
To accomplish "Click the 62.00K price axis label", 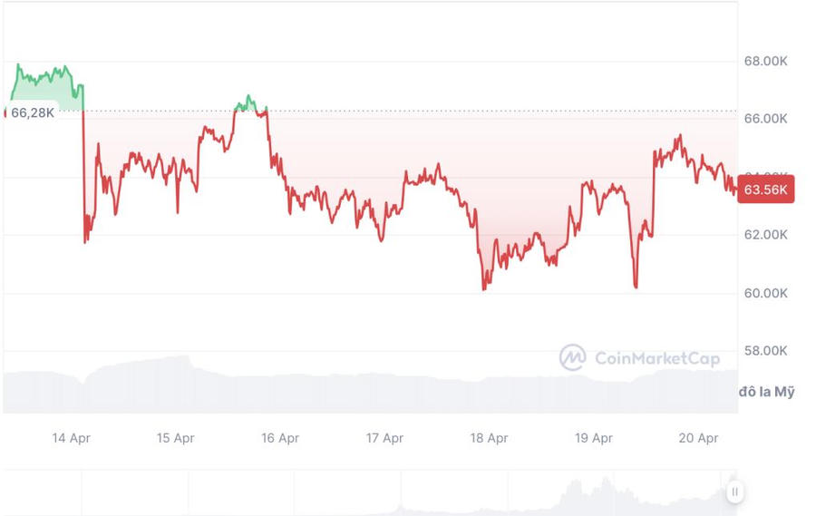I will 765,235.
